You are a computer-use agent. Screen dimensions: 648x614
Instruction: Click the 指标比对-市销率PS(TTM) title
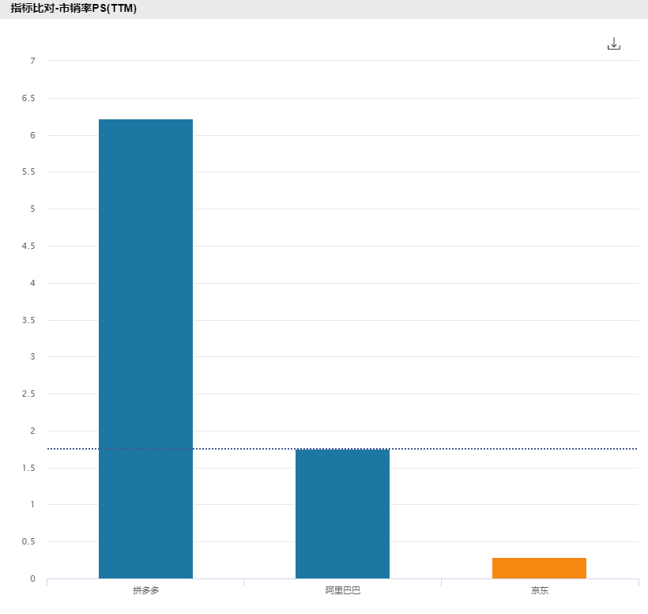pos(73,8)
